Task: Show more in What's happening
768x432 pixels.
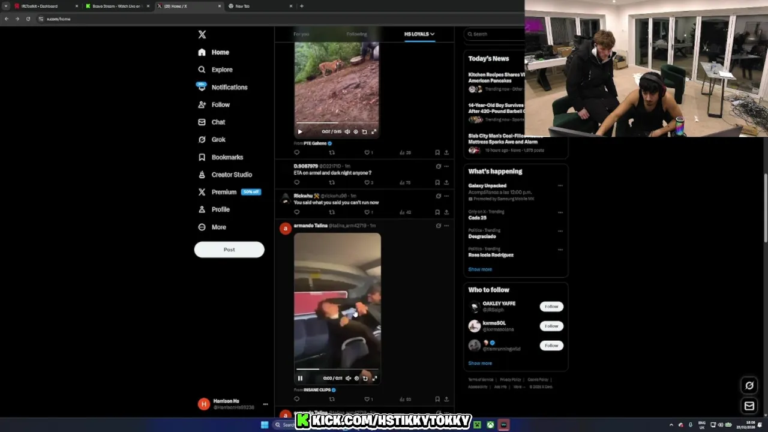Action: [x=480, y=269]
